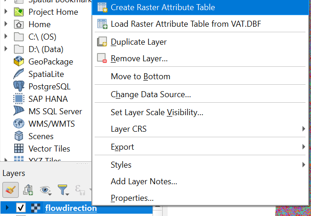Expand the C:\ (OS) drive node

coord(6,36)
